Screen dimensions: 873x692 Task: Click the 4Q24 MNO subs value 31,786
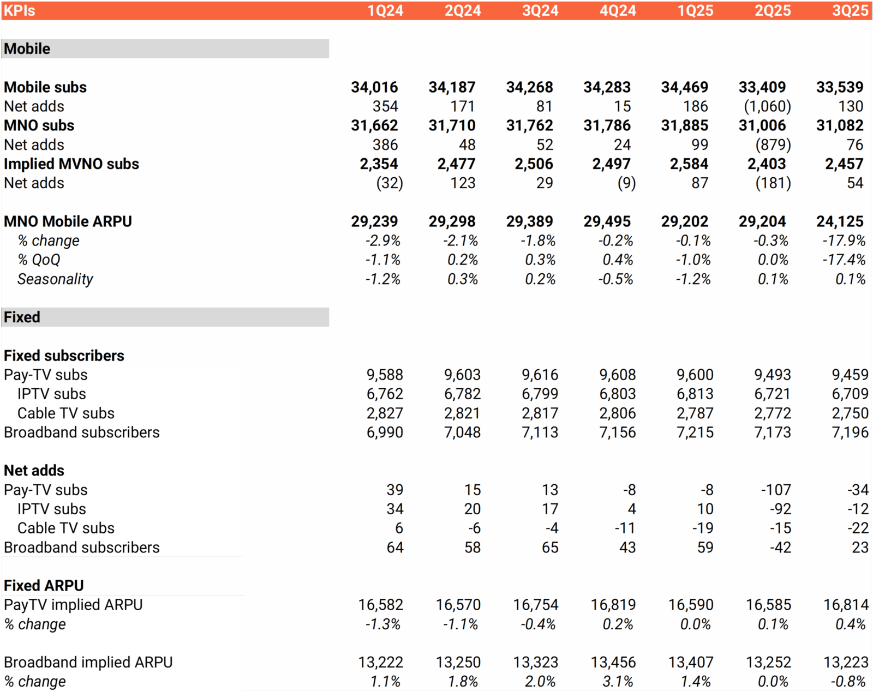click(x=607, y=125)
